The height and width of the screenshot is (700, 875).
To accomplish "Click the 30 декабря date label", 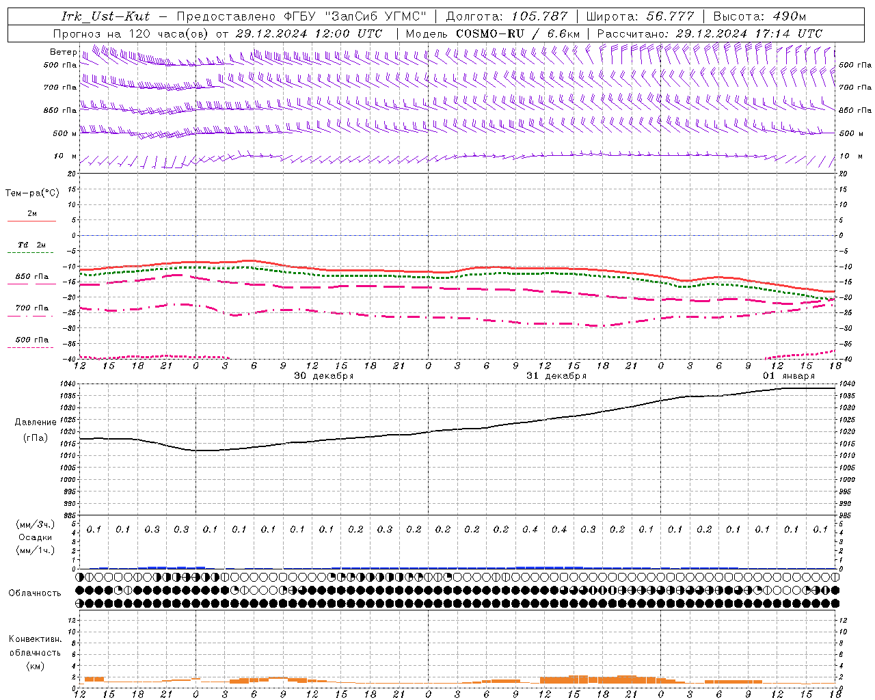I will (324, 376).
